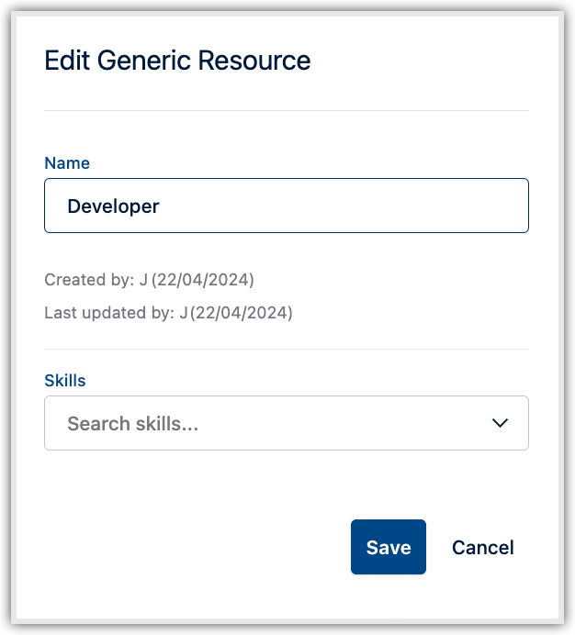Click the updater initial J in Last updated by
Viewport: 575px width, 635px height.
click(x=184, y=313)
